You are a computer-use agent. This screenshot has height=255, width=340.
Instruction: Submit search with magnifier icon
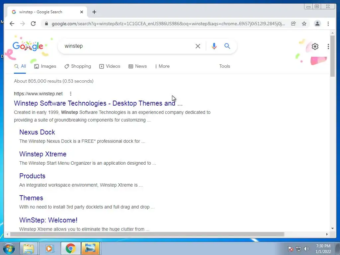click(227, 46)
